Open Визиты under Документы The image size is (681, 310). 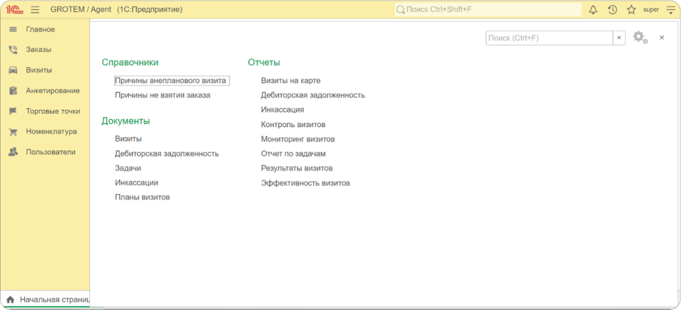tap(128, 139)
